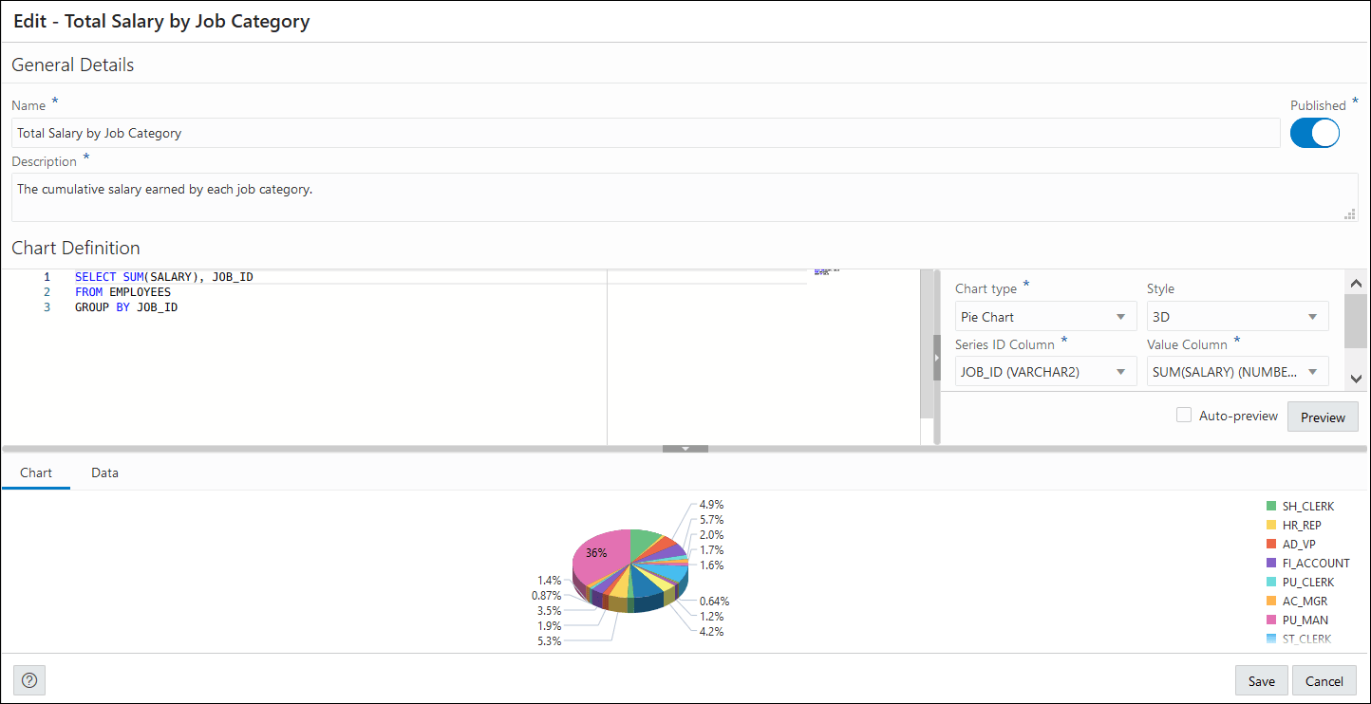Image resolution: width=1371 pixels, height=704 pixels.
Task: Switch to the Data tab
Action: tap(104, 472)
